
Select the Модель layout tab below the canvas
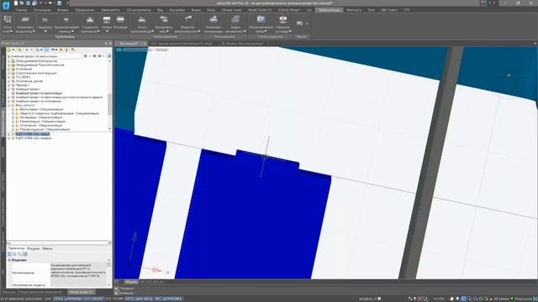pyautogui.click(x=131, y=282)
